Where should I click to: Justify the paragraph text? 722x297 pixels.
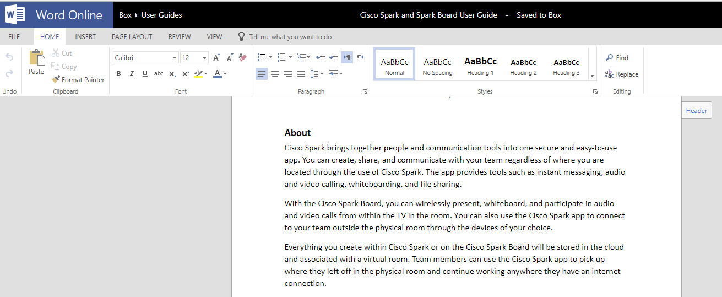(301, 74)
